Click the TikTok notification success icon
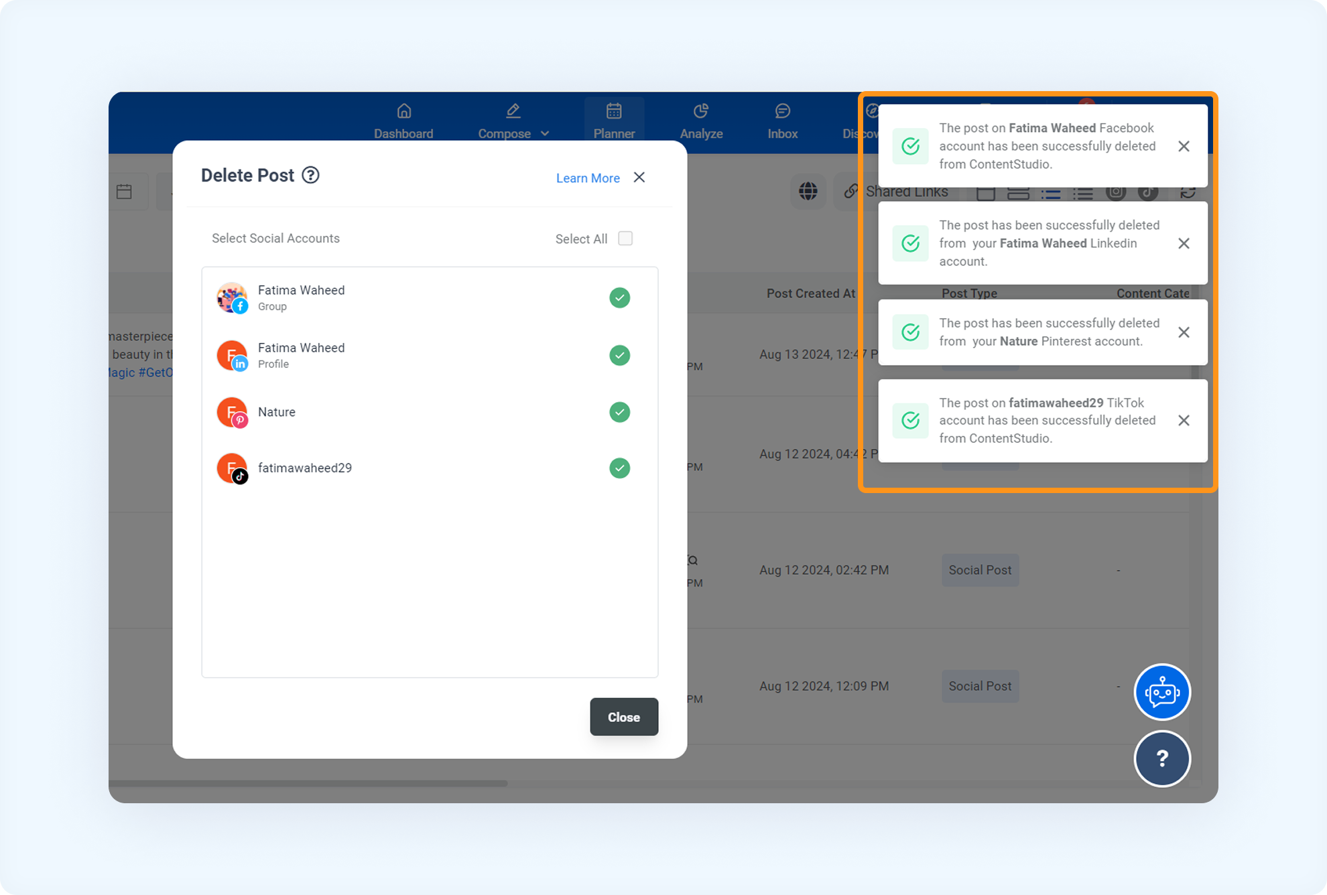Viewport: 1327px width, 895px height. (910, 421)
